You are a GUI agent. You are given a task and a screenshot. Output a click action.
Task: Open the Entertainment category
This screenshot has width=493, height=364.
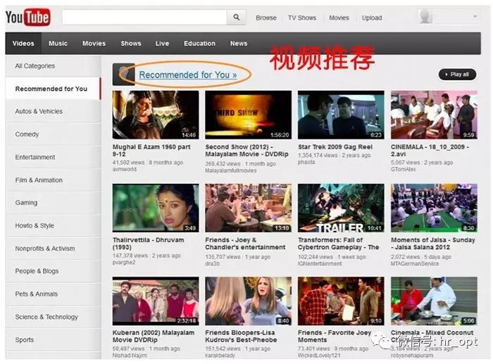(53, 157)
